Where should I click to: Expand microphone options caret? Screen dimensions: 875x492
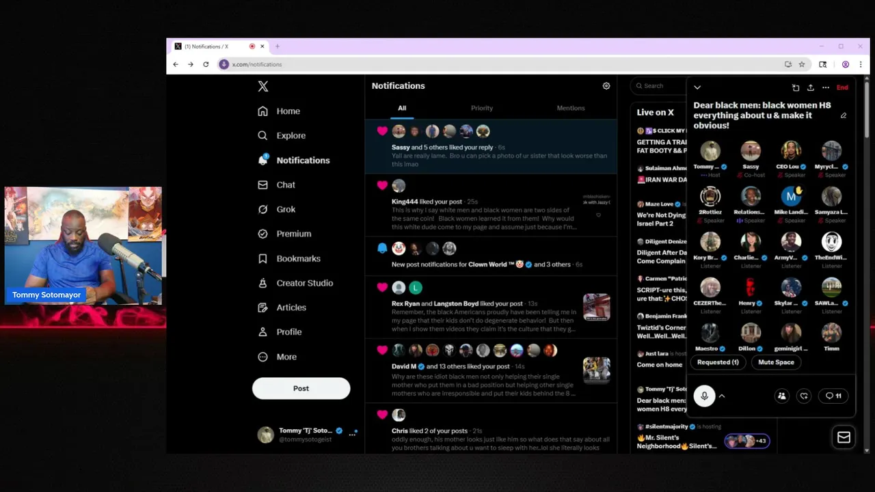coord(721,396)
